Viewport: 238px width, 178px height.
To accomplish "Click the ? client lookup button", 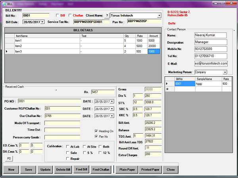I will pos(107,15).
